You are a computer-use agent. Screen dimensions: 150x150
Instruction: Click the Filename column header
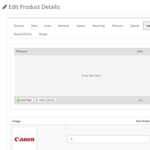[x=21, y=51]
